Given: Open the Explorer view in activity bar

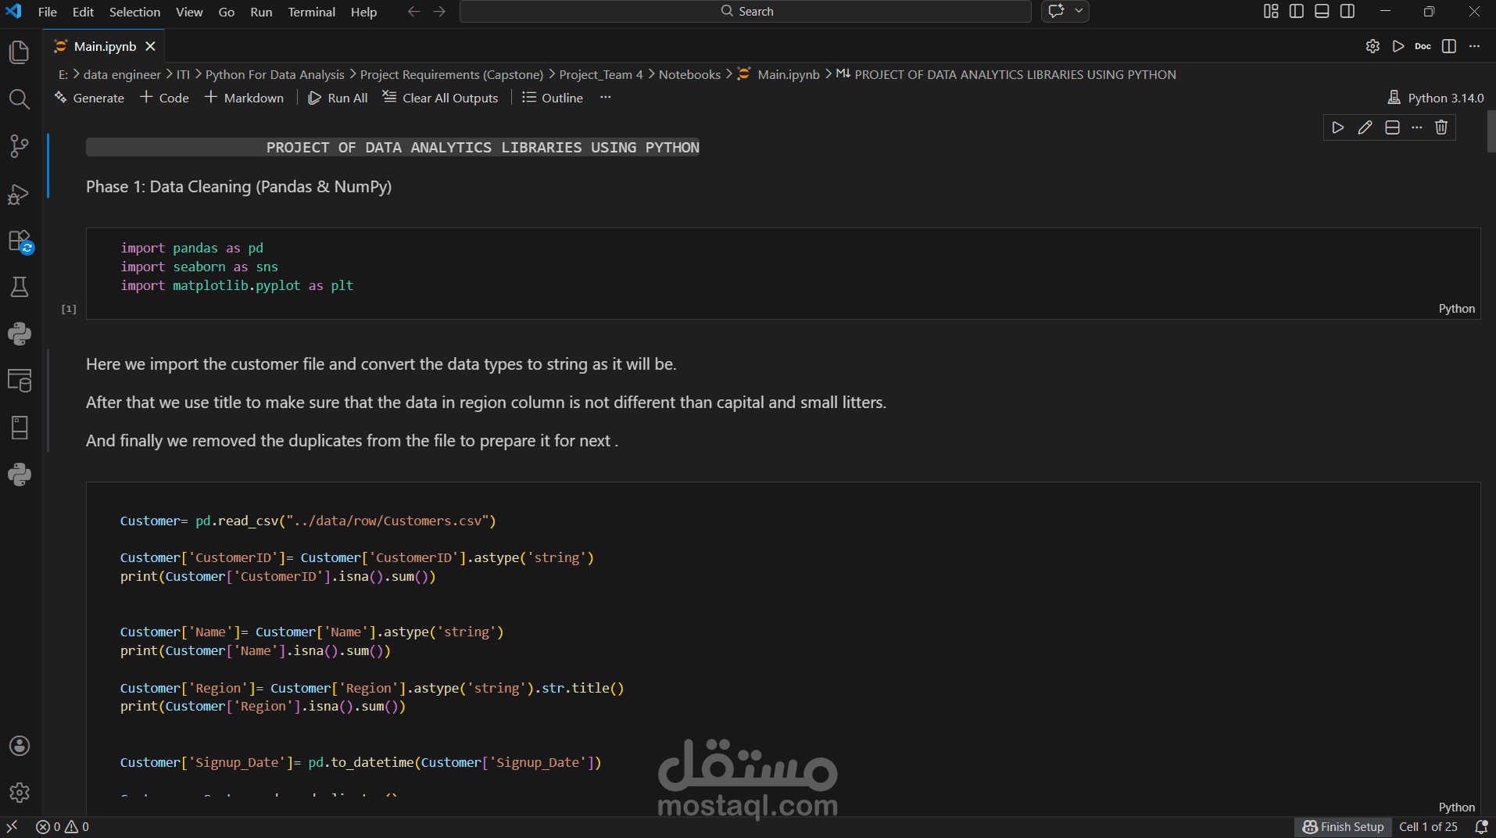Looking at the screenshot, I should tap(20, 52).
